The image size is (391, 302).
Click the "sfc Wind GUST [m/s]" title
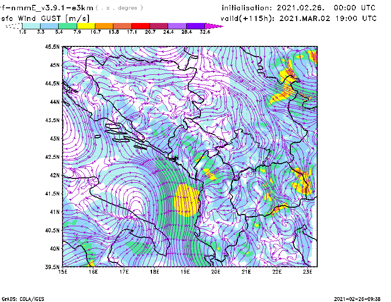coord(45,19)
